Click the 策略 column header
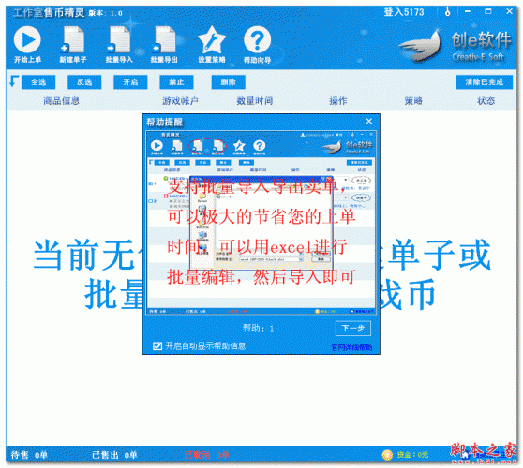This screenshot has height=468, width=523. pos(413,101)
